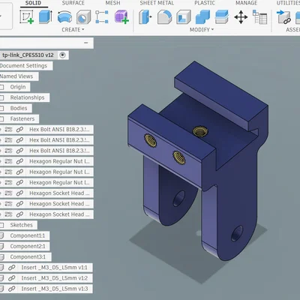
Task: Select Component1:1 in the browser
Action: coord(28,235)
